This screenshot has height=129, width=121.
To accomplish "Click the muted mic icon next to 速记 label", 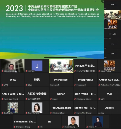I will tap(27, 85).
